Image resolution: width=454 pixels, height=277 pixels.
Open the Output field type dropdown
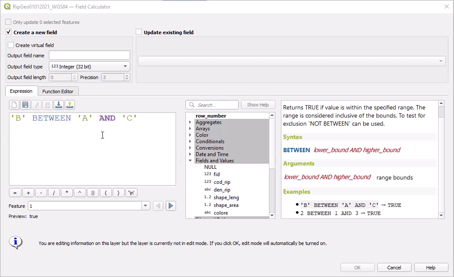(x=90, y=66)
